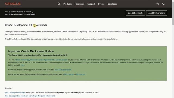174x98 pixels.
Task: Open the Events menu
Action: (x=101, y=4)
